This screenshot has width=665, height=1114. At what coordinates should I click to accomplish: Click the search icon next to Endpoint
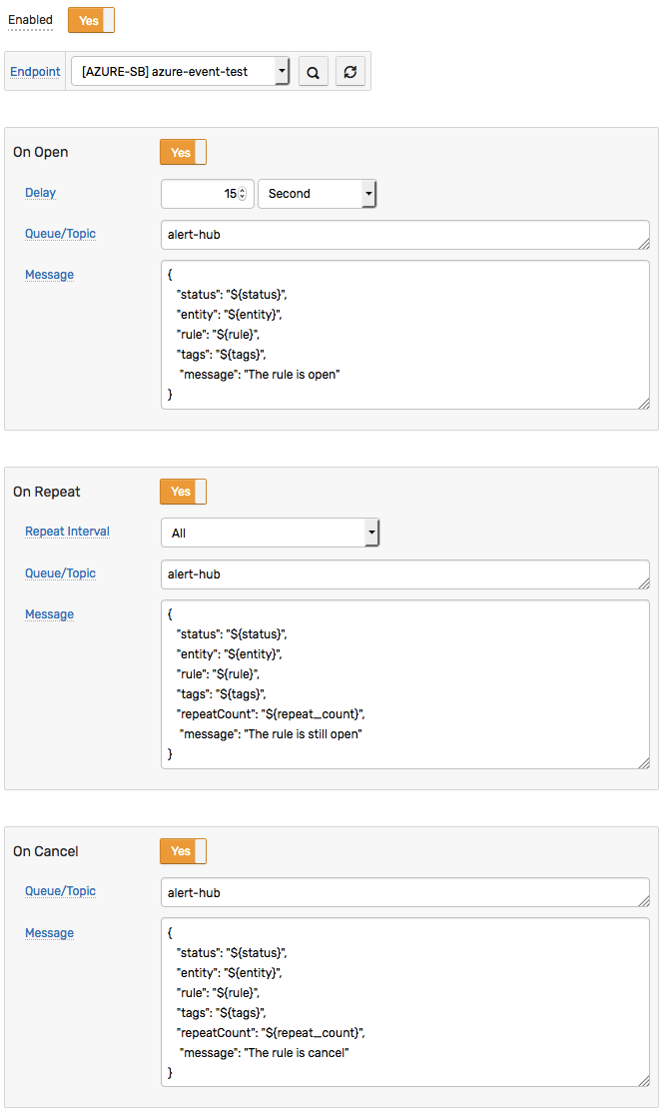(313, 72)
